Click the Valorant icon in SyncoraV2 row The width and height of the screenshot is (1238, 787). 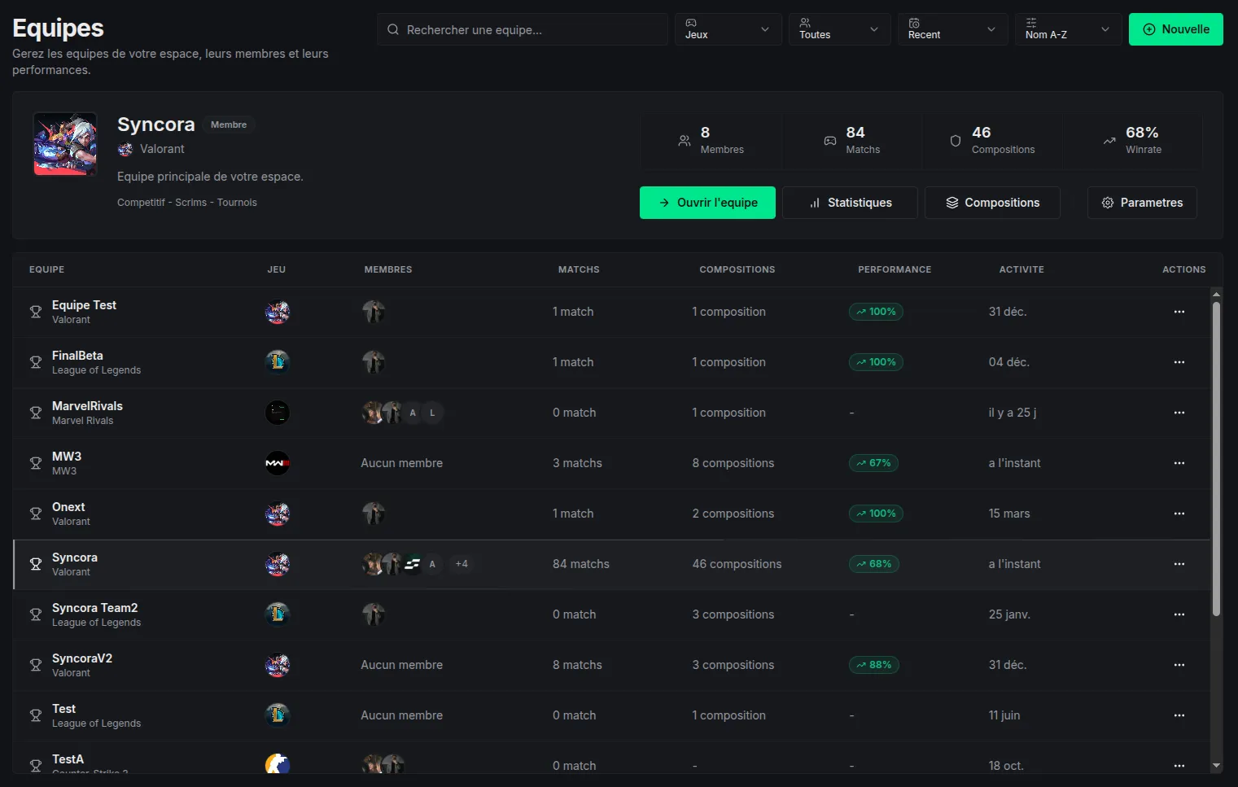pyautogui.click(x=278, y=665)
